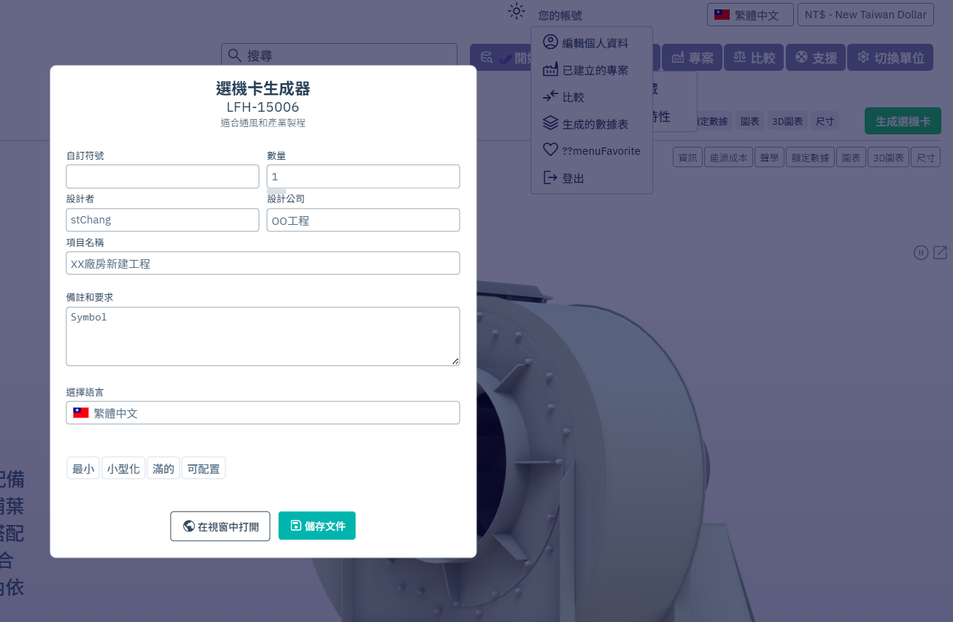Screen dimensions: 953x622
Task: Click the LFH-15006 model title
Action: pyautogui.click(x=263, y=107)
